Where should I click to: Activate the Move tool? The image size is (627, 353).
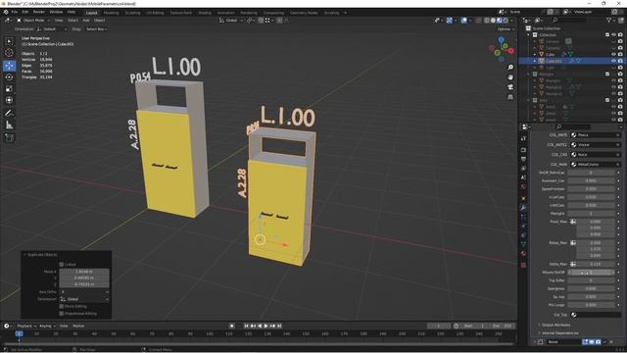tap(9, 66)
